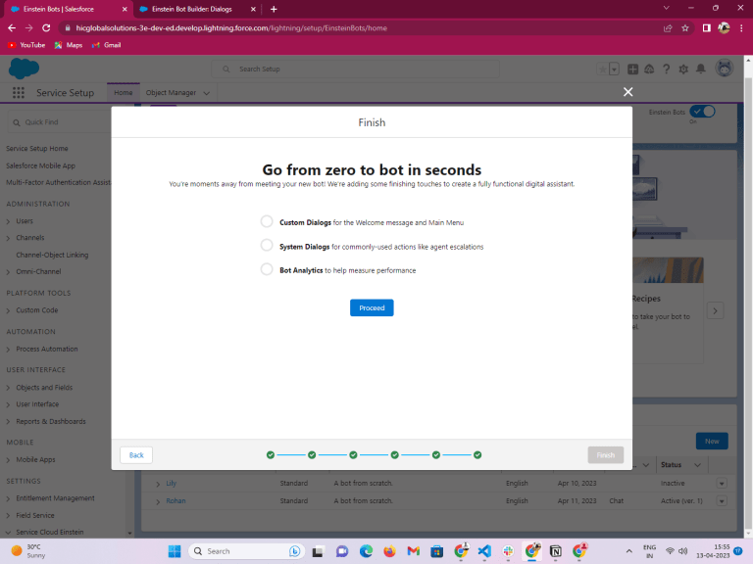The width and height of the screenshot is (753, 564).
Task: Close the Finish dialog with the X
Action: [627, 92]
